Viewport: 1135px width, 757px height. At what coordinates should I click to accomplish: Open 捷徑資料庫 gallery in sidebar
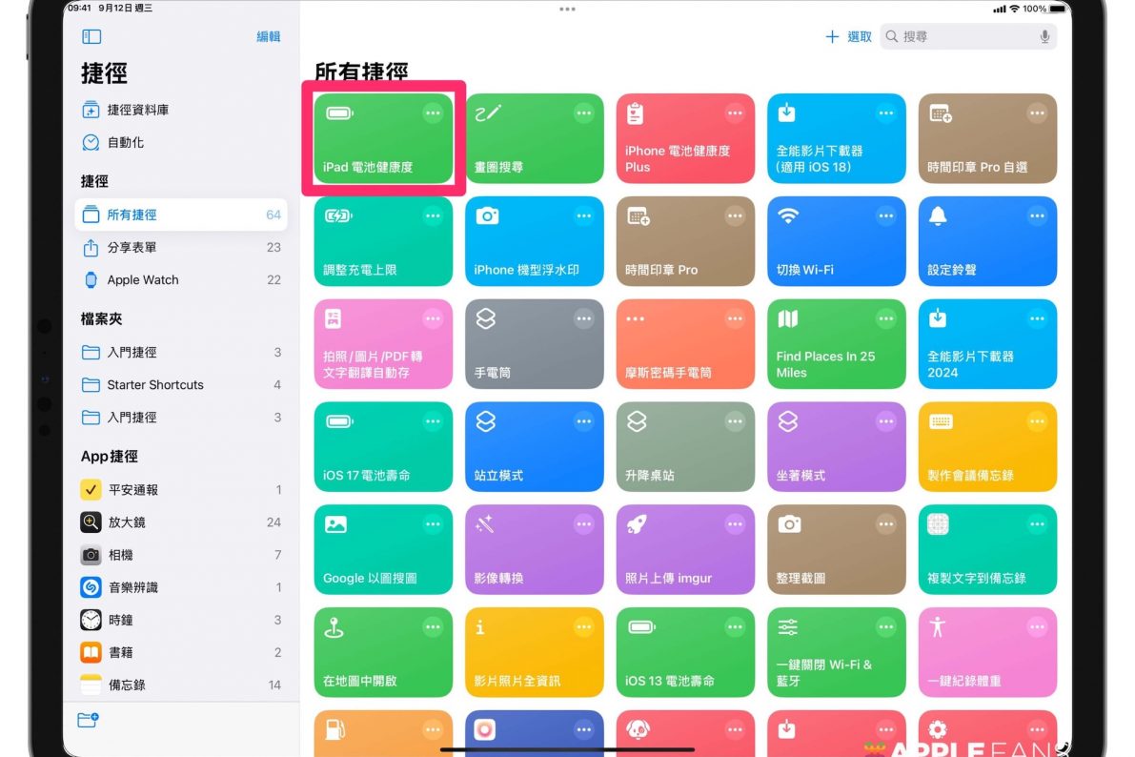(138, 110)
